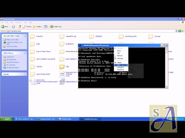Select the software folder
Image resolution: width=185 pixels, height=138 pixels.
36,67
